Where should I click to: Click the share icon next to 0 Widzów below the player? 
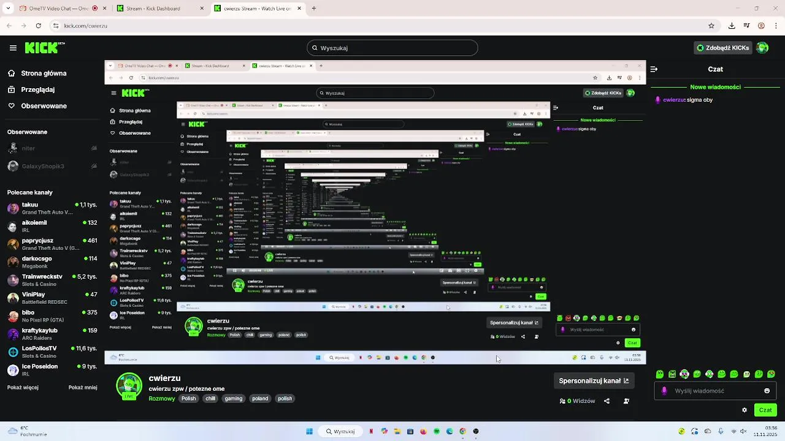pos(607,401)
